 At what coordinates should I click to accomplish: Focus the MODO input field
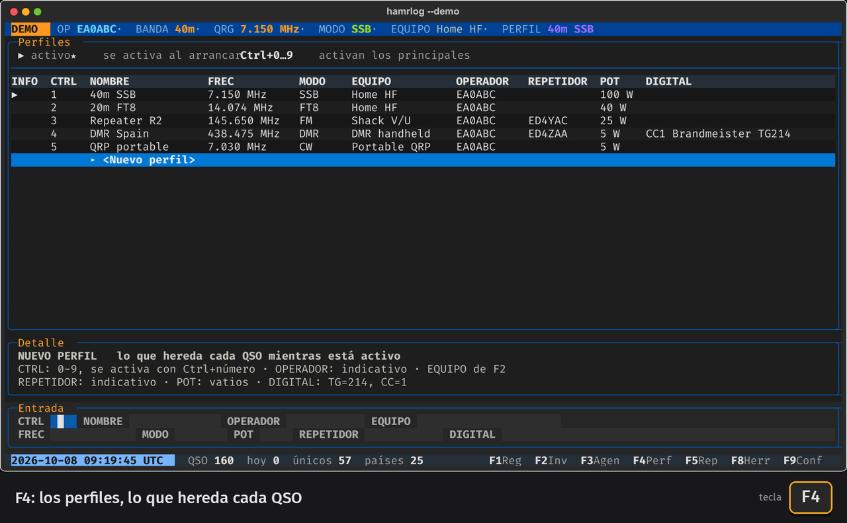[x=201, y=434]
